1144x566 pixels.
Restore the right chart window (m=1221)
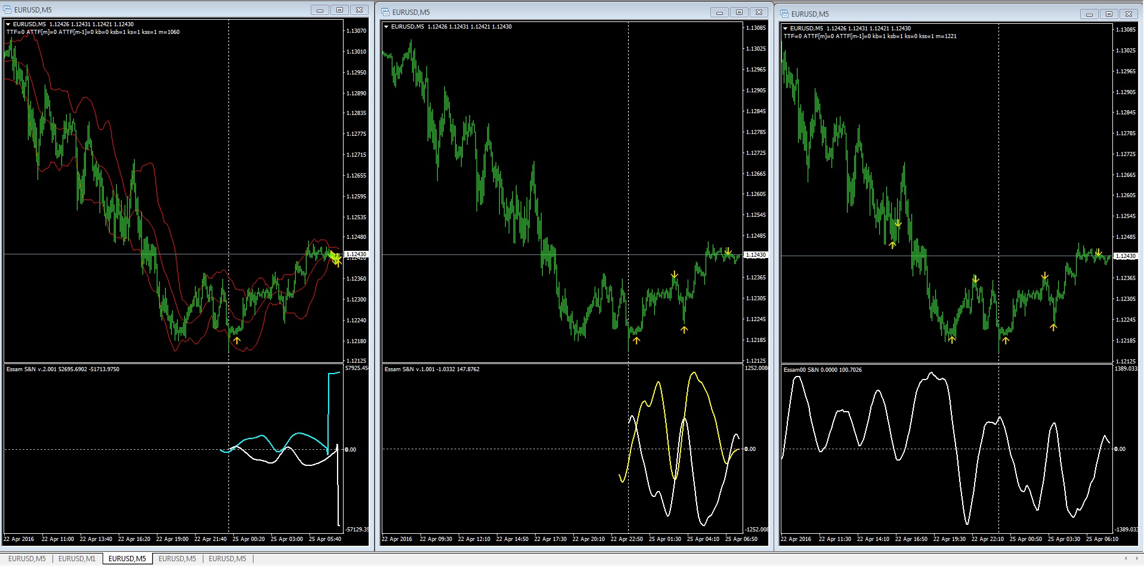tap(1109, 14)
